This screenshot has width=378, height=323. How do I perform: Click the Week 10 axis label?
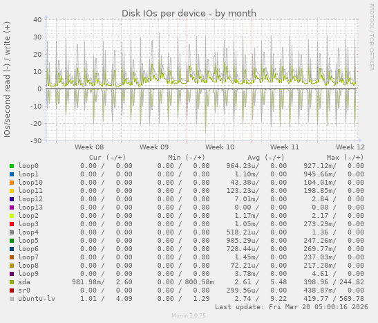click(220, 147)
